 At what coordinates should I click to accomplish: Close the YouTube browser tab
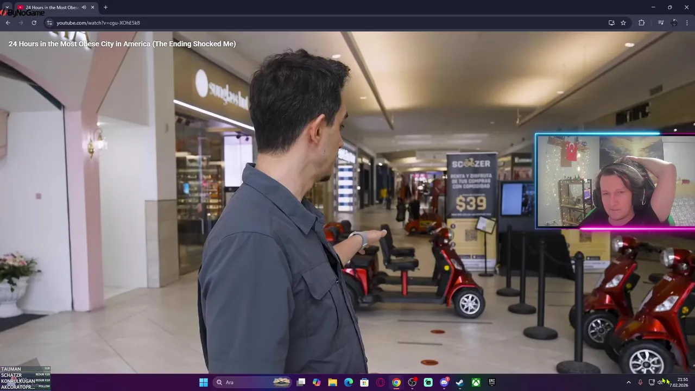pos(92,8)
